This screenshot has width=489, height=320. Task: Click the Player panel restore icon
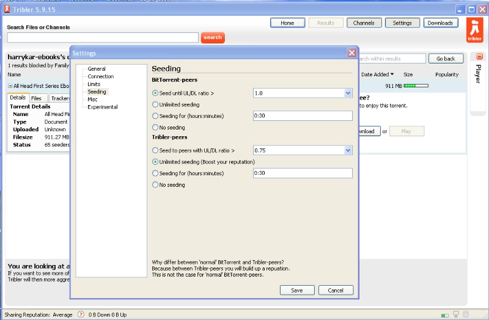479,57
